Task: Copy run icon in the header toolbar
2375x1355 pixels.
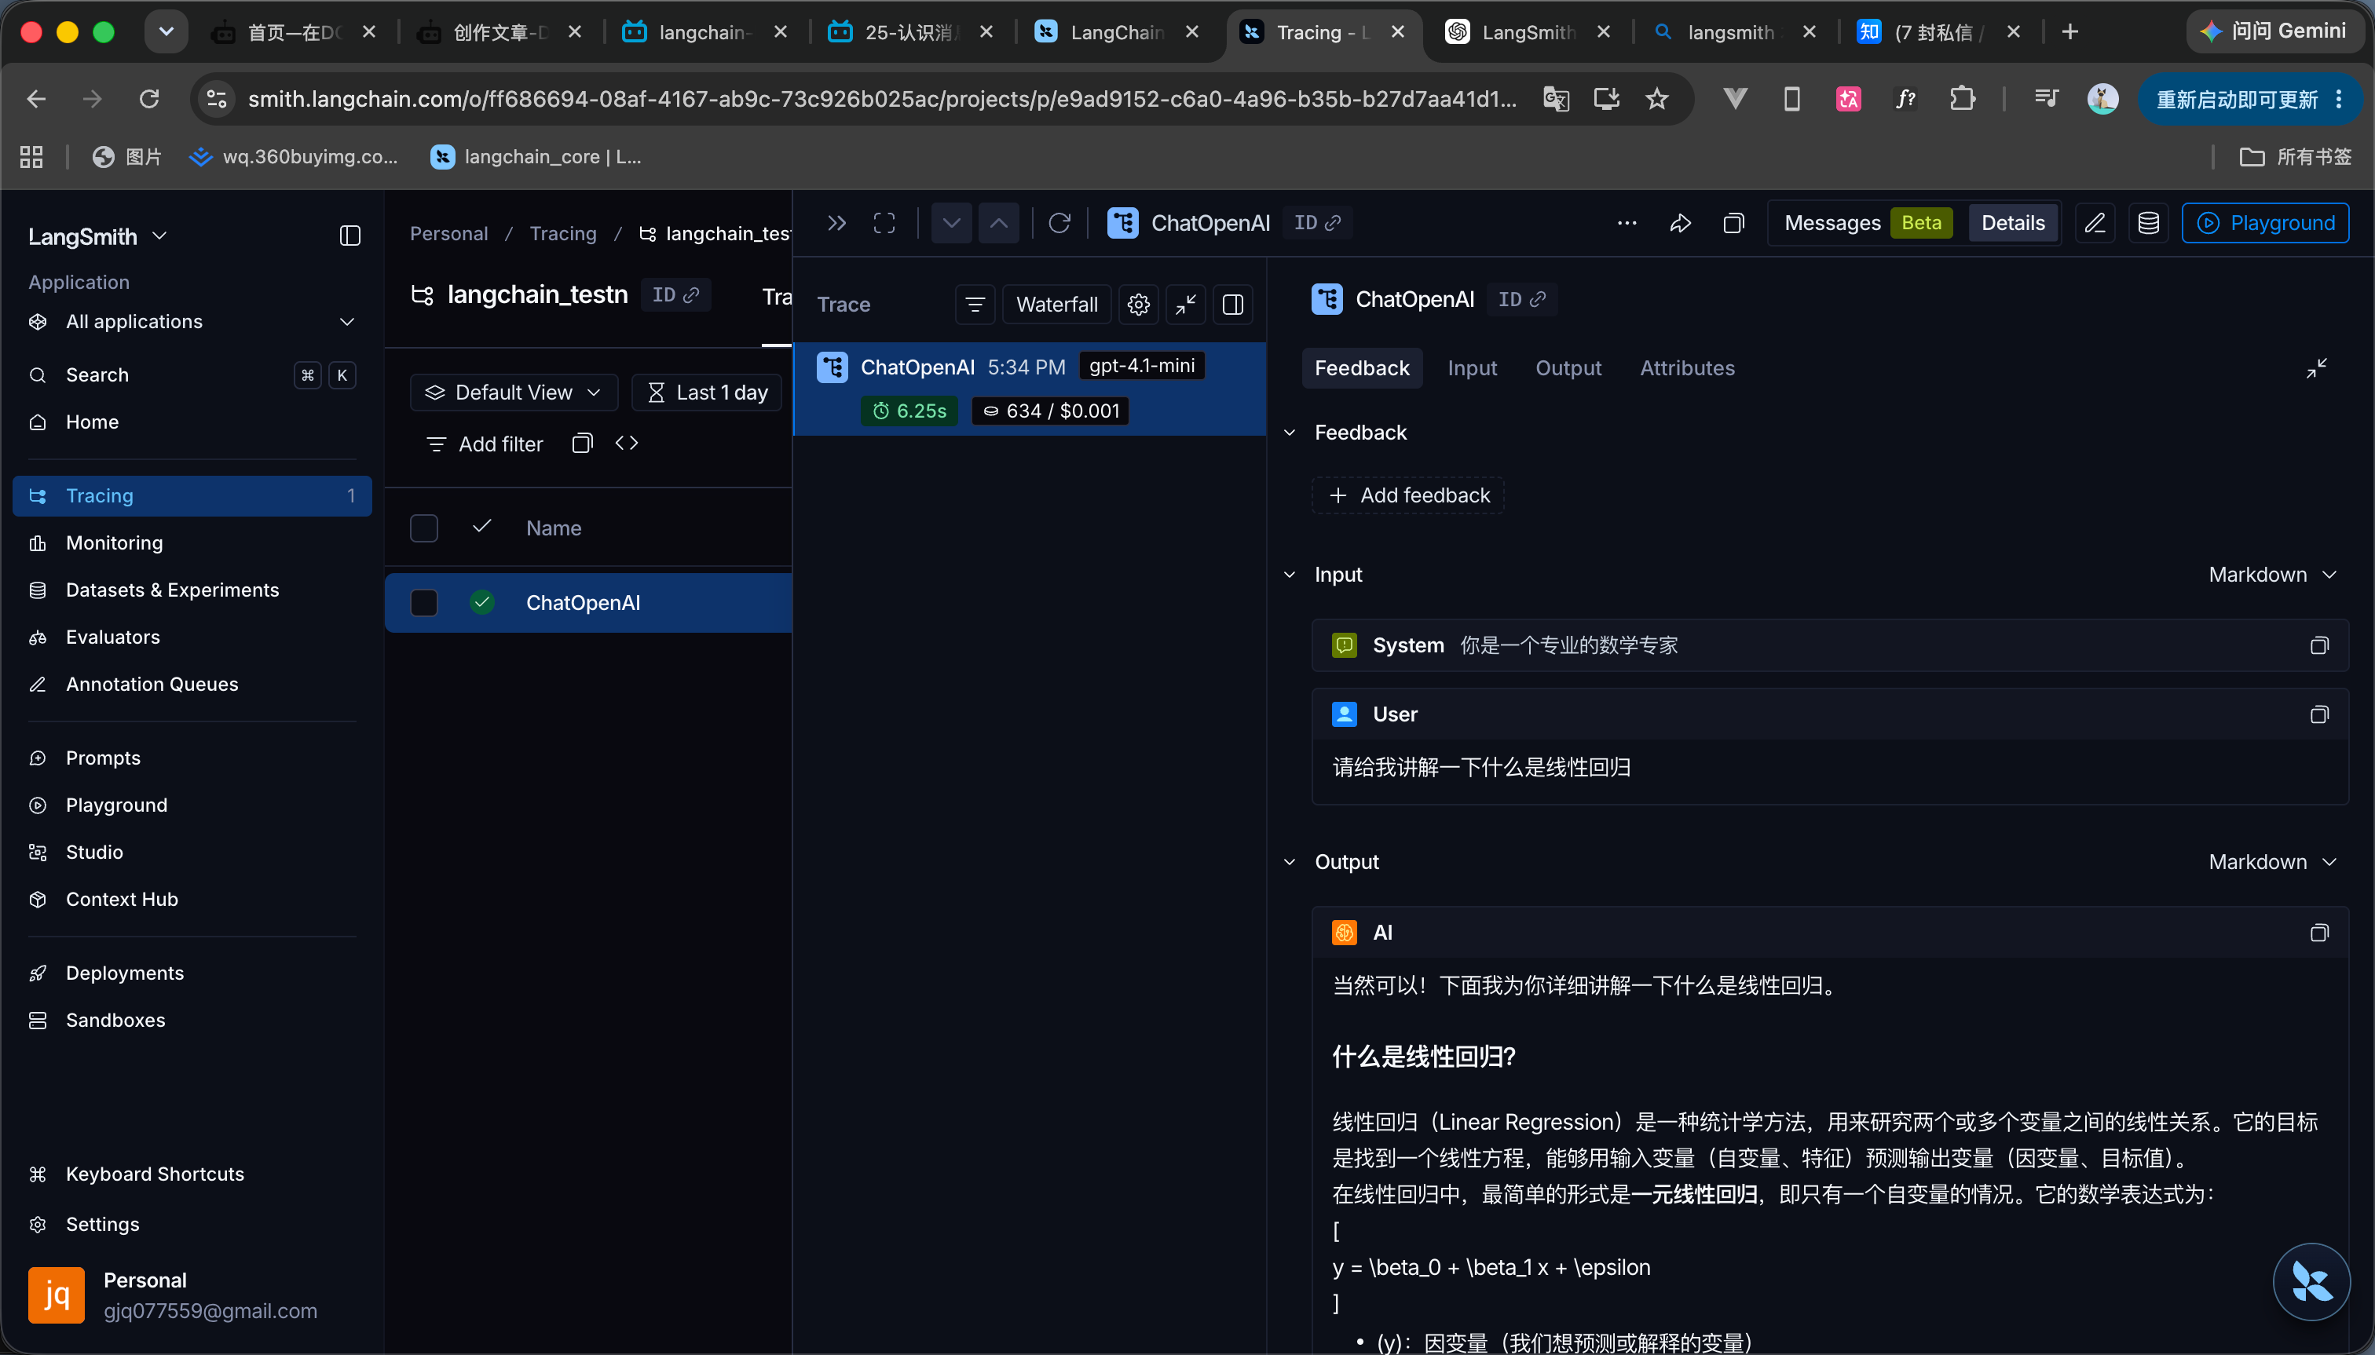Action: 1733,224
